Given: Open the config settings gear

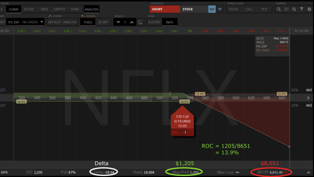Looking at the screenshot, I should 309,9.
